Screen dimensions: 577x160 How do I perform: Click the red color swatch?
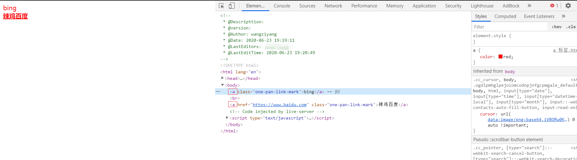(x=500, y=57)
